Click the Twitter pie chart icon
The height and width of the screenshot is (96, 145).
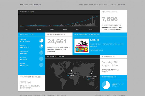click(x=41, y=47)
